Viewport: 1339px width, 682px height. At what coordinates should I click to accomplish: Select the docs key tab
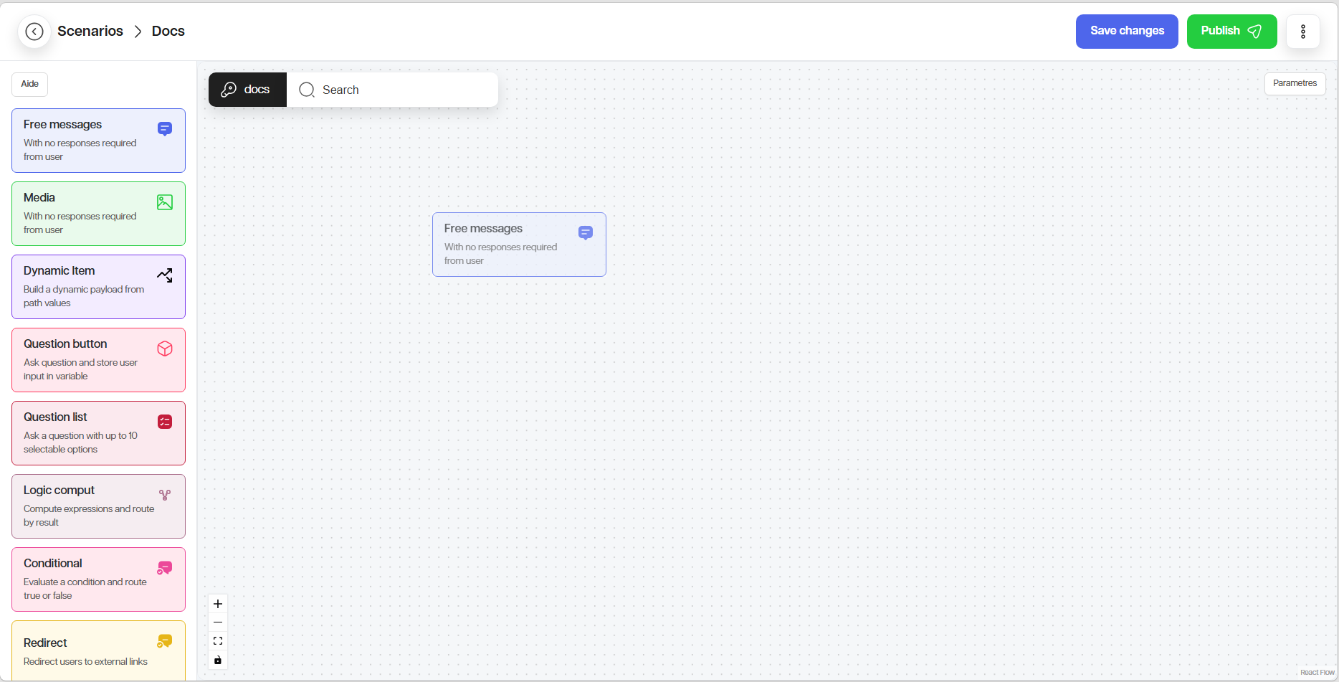pos(247,90)
